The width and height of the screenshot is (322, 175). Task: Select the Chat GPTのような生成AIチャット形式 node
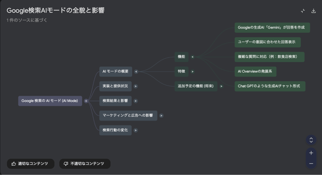[x=270, y=86]
